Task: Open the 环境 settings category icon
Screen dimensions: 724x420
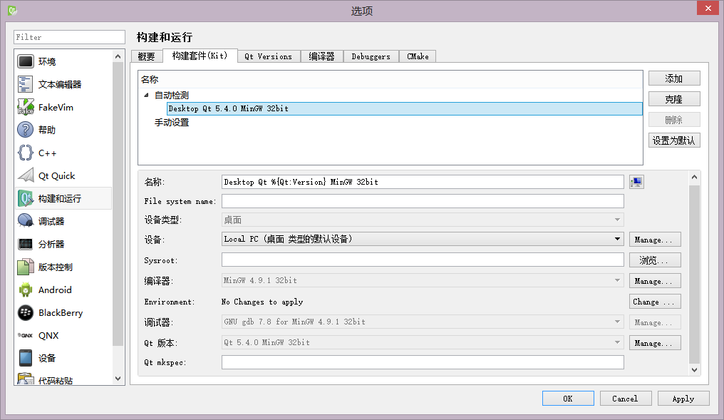Action: click(26, 61)
